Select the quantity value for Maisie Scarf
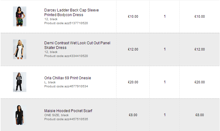Viewport: 220px width, 131px height. coord(165,115)
